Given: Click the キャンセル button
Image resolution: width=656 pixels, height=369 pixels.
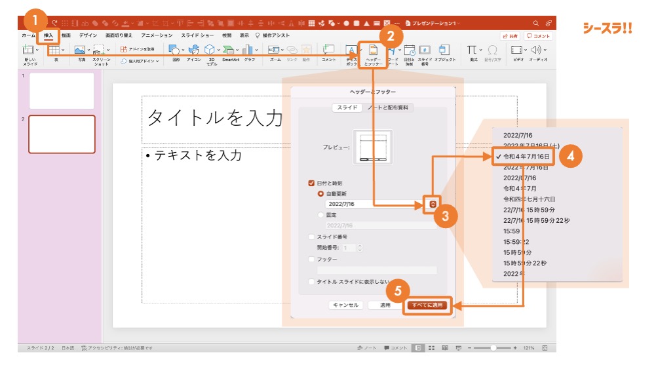Looking at the screenshot, I should click(345, 305).
